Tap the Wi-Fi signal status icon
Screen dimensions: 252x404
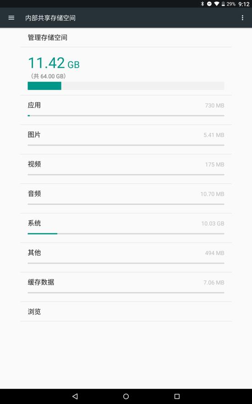[x=217, y=4]
